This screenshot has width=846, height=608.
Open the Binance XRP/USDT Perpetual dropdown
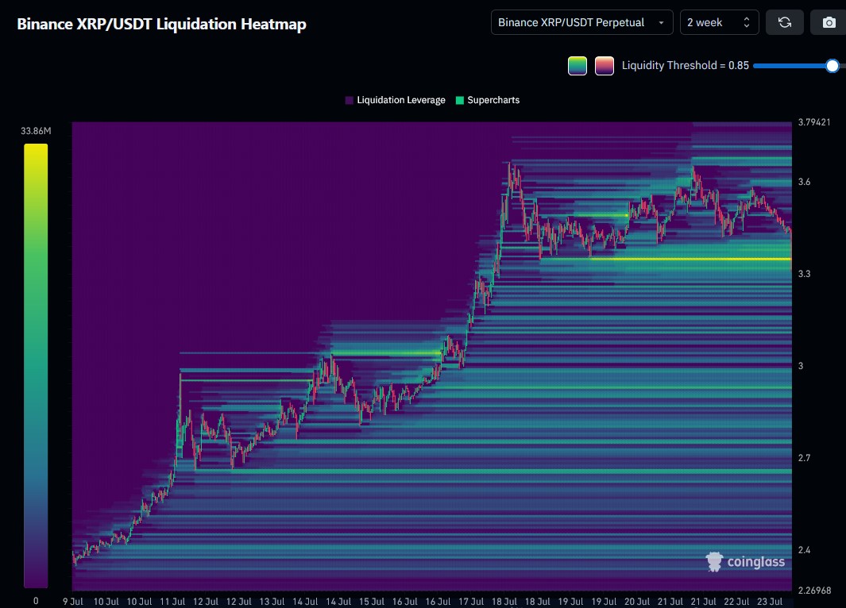581,23
